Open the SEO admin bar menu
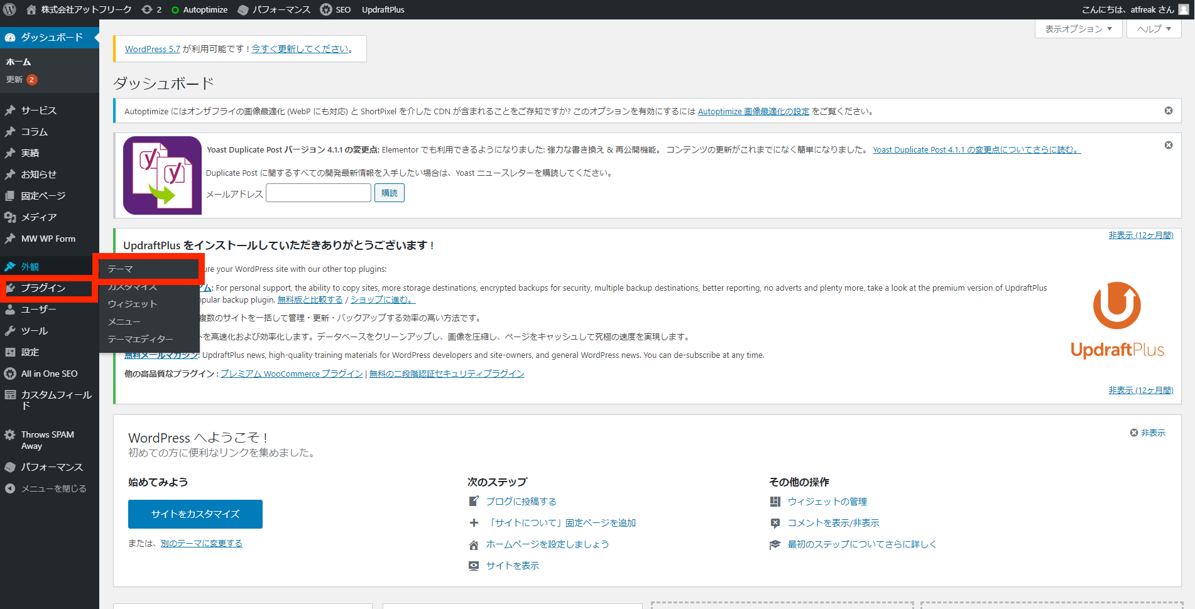 (x=336, y=9)
